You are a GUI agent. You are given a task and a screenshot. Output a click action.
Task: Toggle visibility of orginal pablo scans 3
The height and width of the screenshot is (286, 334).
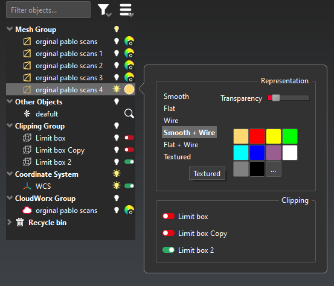(x=117, y=77)
